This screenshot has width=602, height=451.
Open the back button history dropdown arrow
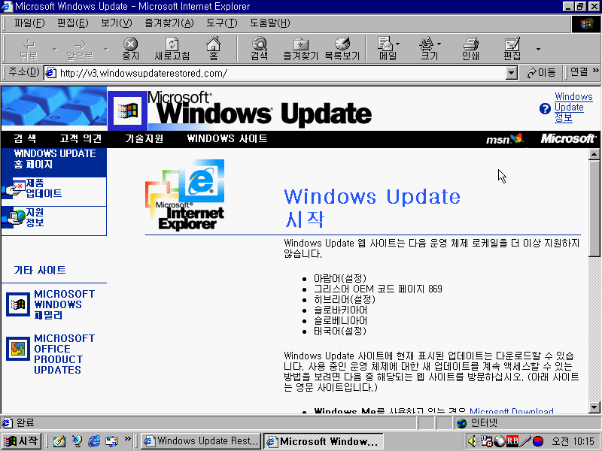pos(54,49)
